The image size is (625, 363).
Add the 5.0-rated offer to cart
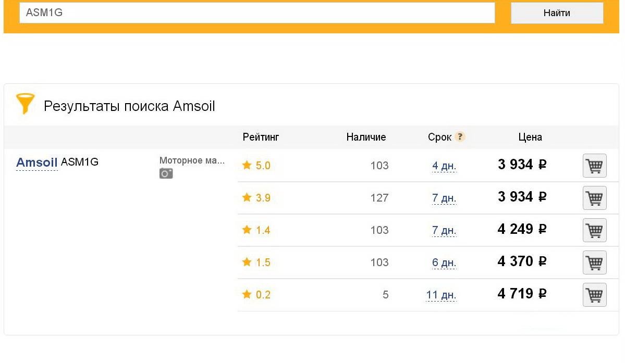click(594, 166)
